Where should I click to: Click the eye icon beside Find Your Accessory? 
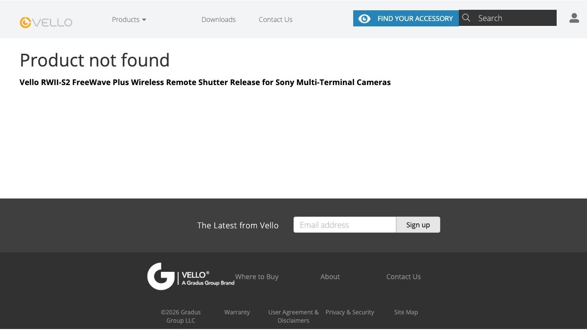pyautogui.click(x=364, y=19)
